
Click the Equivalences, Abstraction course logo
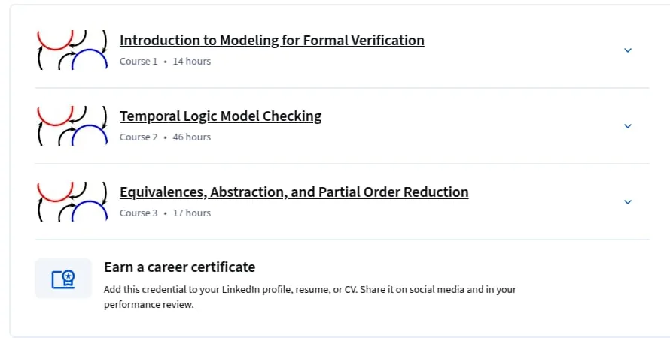[72, 201]
